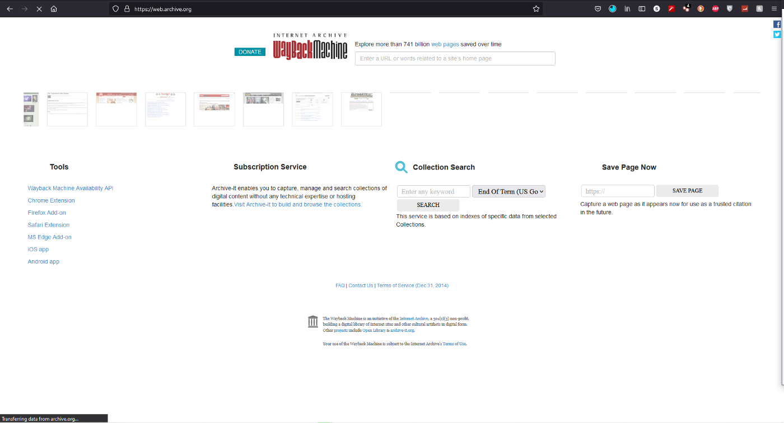Save page to Pocket
The width and height of the screenshot is (784, 423).
click(x=598, y=9)
